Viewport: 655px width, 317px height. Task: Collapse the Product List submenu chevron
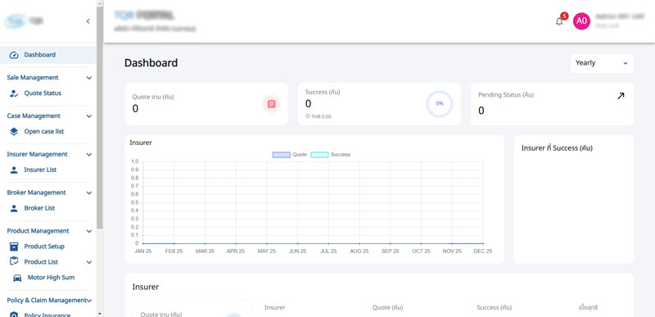click(89, 262)
